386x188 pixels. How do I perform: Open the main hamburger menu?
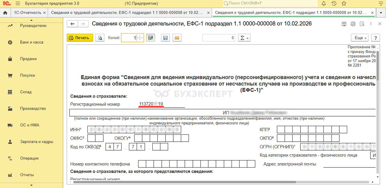click(x=18, y=3)
